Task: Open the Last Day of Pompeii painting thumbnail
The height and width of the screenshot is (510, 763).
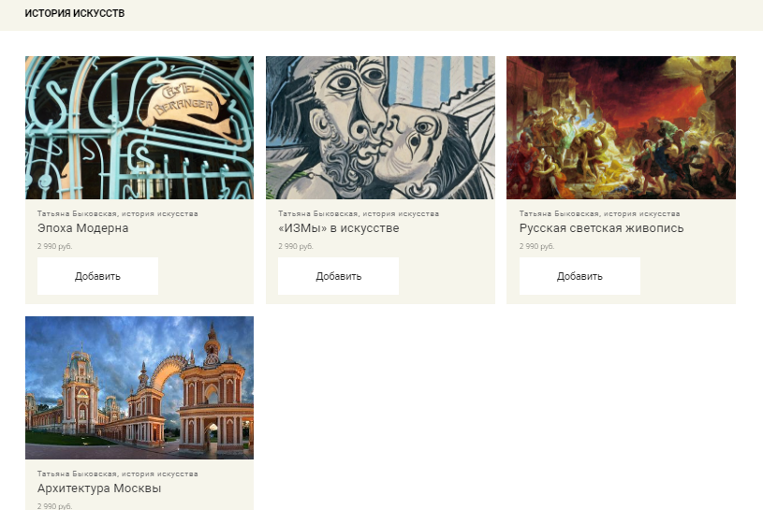Action: (x=621, y=127)
